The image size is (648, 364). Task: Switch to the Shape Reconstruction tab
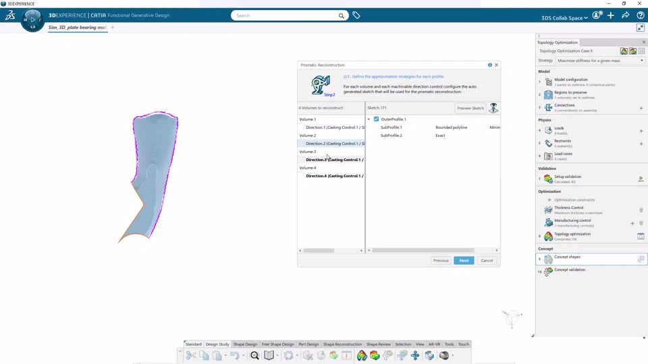point(342,344)
